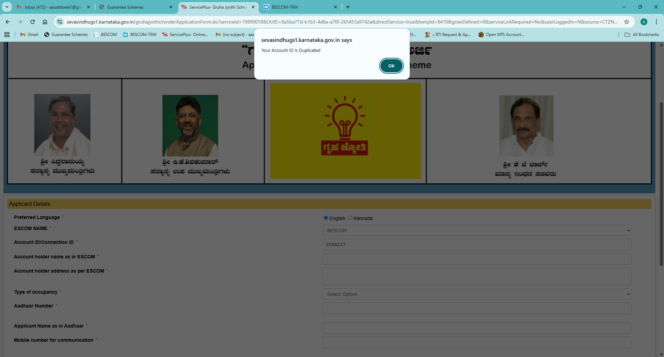Viewport: 664px width, 357px height.
Task: Open the Chrome profile avatar menu
Action: coord(644,22)
